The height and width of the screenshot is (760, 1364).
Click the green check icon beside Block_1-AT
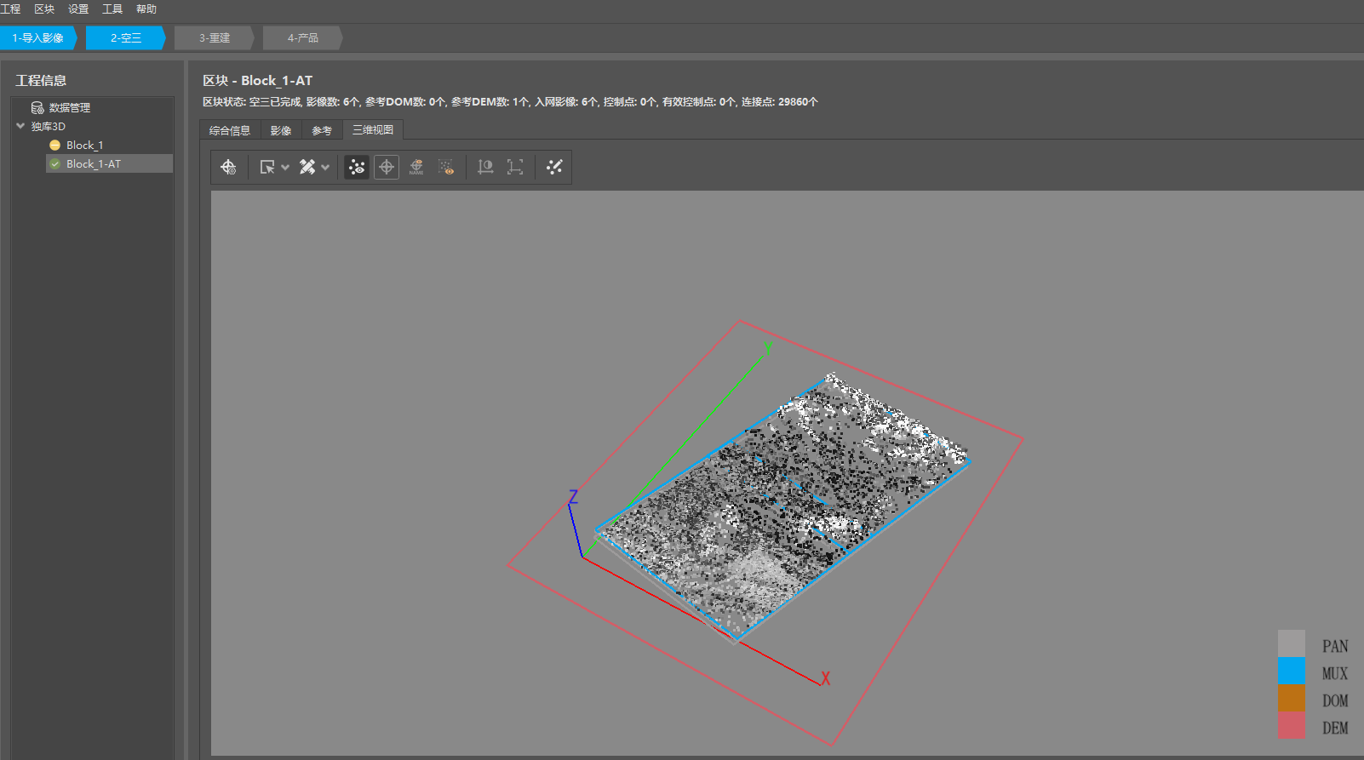[55, 164]
